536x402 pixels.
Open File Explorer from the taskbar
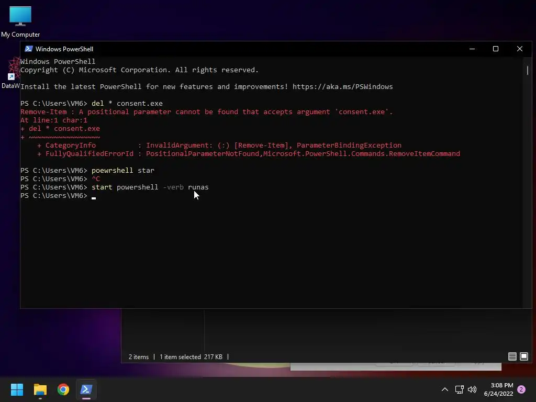pyautogui.click(x=40, y=389)
